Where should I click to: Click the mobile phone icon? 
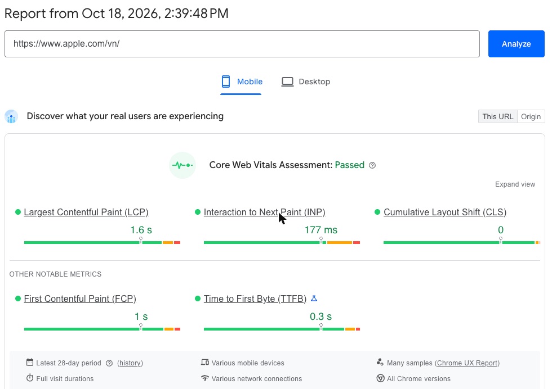pyautogui.click(x=226, y=82)
